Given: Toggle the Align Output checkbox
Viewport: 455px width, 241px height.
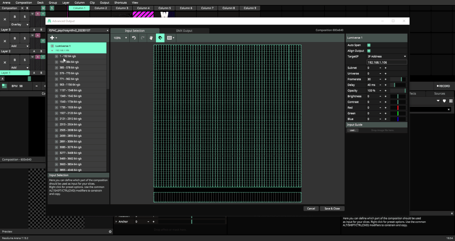Looking at the screenshot, I should pos(369,51).
